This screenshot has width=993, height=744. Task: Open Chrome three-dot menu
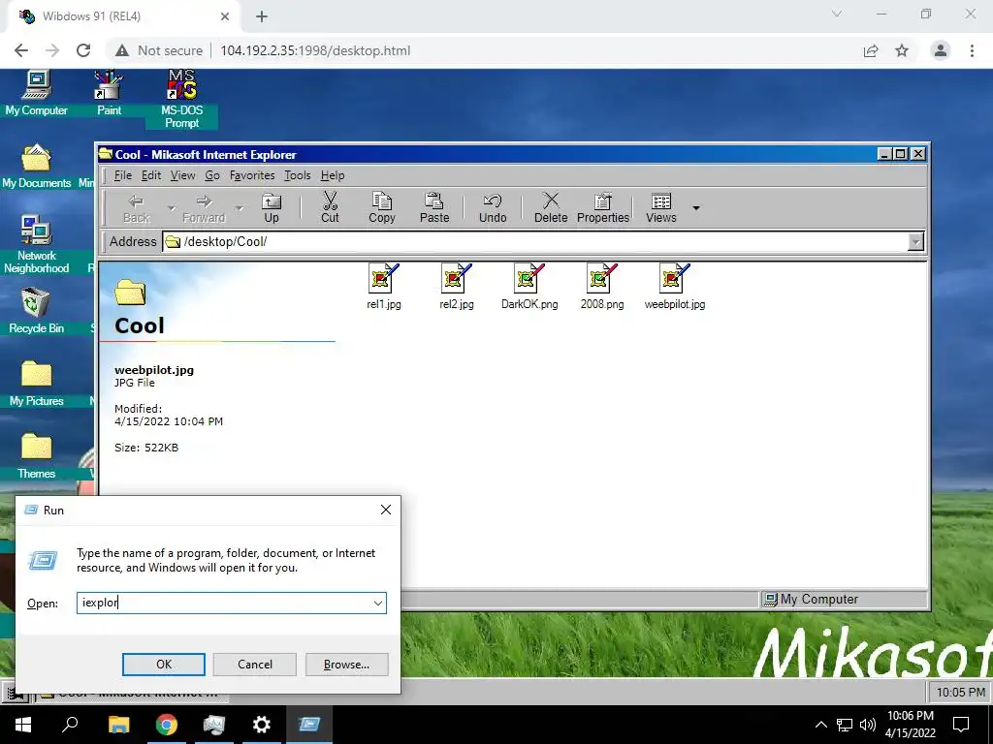tap(972, 50)
